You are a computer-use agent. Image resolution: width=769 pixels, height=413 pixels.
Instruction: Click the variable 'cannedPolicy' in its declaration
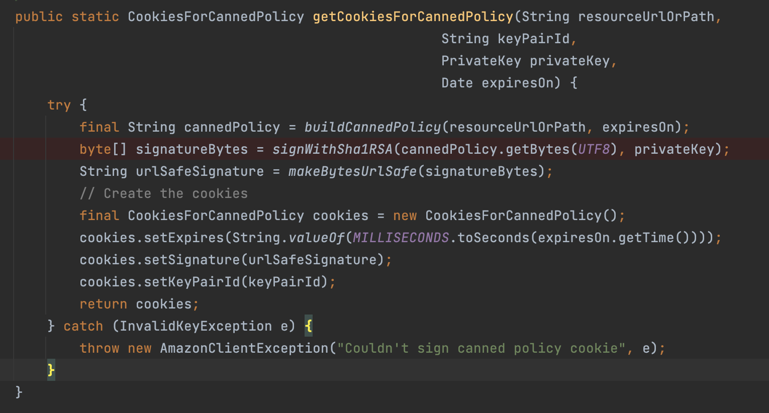coord(232,127)
